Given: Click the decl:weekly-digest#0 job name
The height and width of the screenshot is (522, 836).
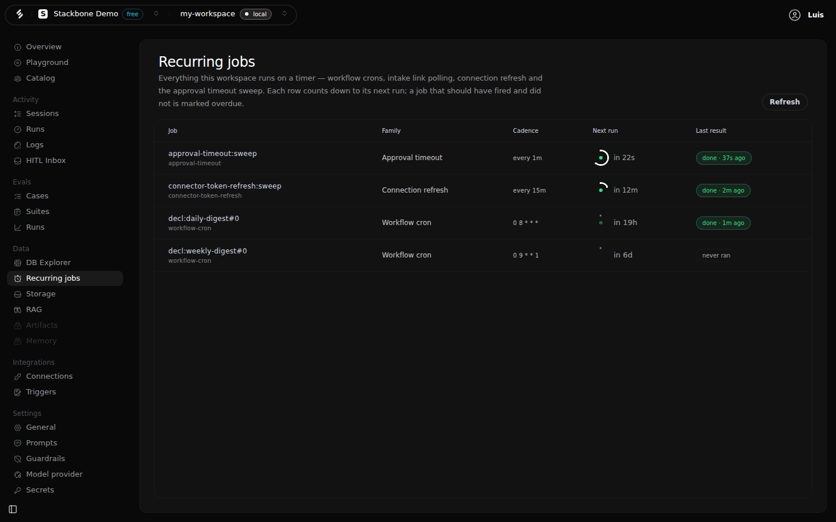Looking at the screenshot, I should click(208, 251).
